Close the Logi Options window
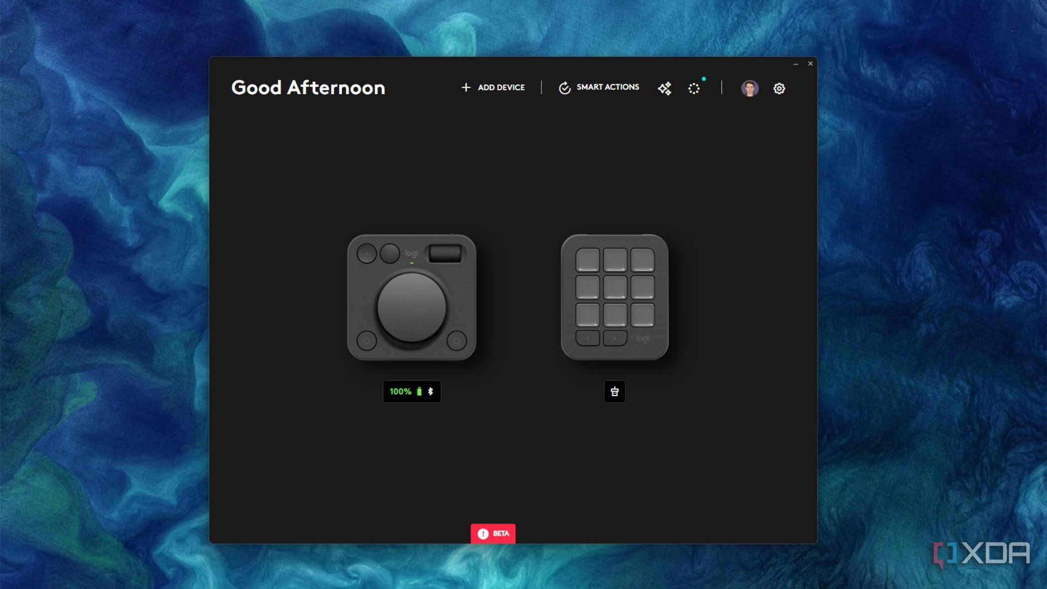This screenshot has height=589, width=1047. pyautogui.click(x=810, y=63)
